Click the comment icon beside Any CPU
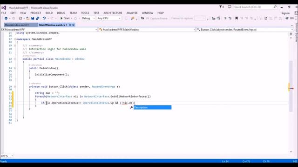Image resolution: width=298 pixels, height=167 pixels. (x=133, y=19)
